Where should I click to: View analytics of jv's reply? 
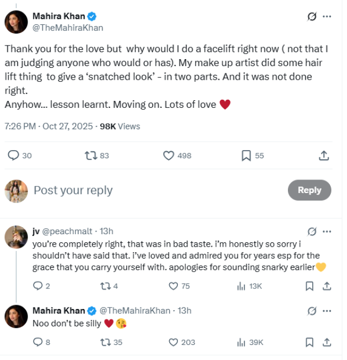(x=241, y=286)
